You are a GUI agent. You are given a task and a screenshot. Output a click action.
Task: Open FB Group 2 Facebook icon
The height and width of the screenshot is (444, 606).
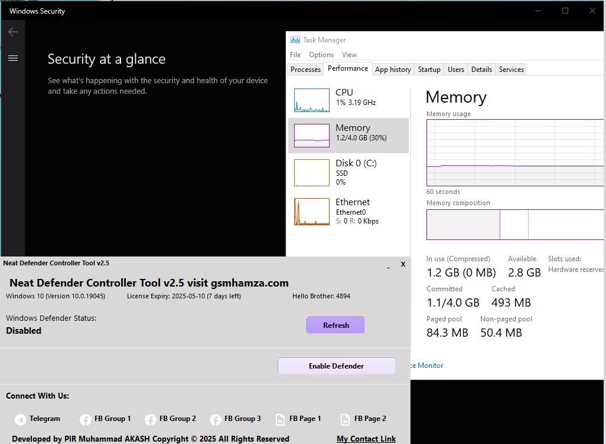(x=151, y=419)
